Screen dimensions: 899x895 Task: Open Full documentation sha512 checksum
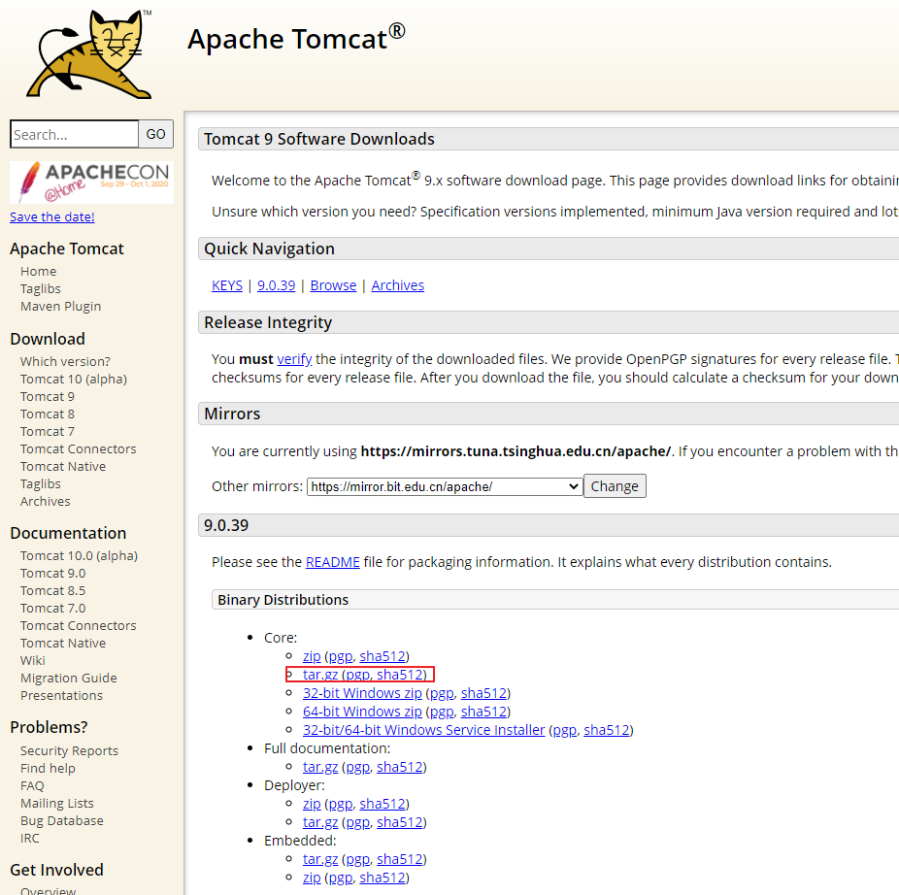[x=400, y=767]
